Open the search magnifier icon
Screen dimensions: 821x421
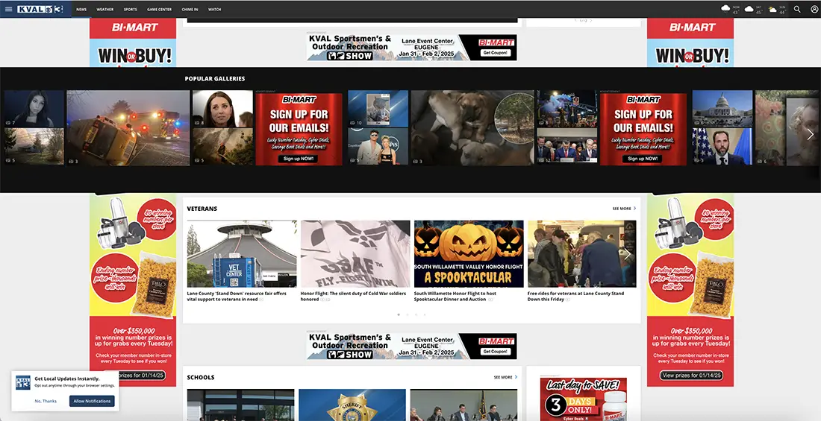797,9
